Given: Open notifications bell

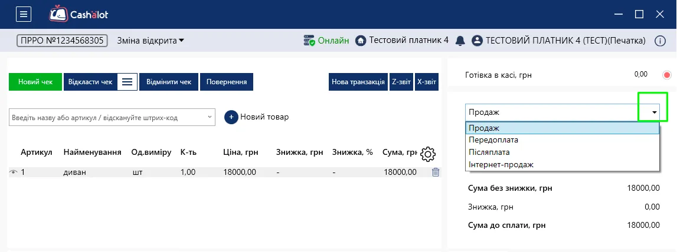Looking at the screenshot, I should click(x=460, y=41).
